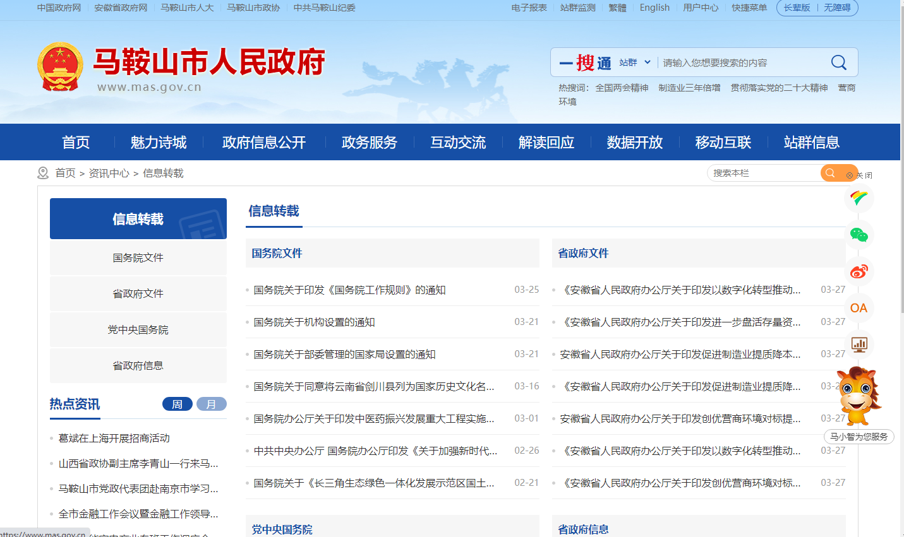
Task: Switch hot news to 月 view
Action: (212, 404)
